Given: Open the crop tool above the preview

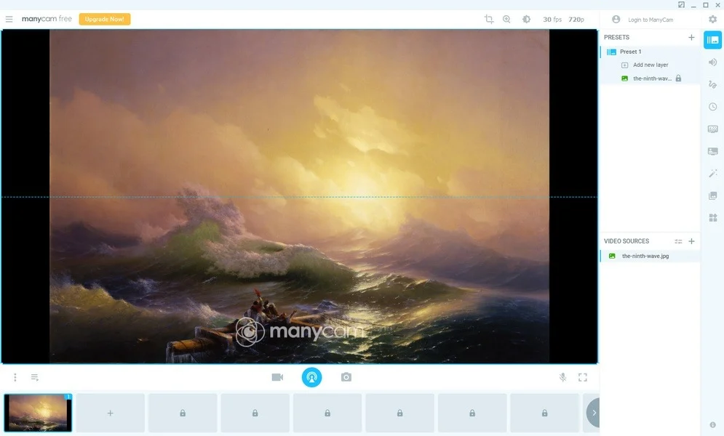Looking at the screenshot, I should click(x=489, y=20).
